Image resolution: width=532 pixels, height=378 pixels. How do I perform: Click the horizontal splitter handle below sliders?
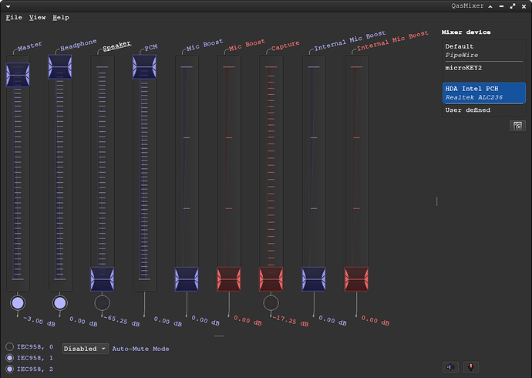coord(219,336)
